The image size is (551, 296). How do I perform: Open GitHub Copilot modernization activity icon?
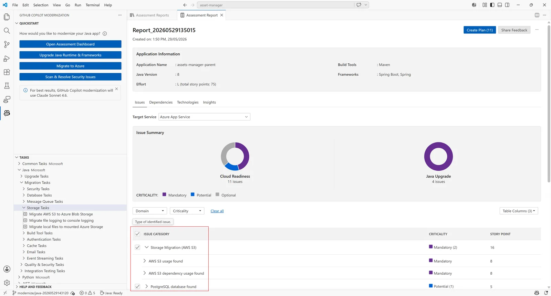7,113
